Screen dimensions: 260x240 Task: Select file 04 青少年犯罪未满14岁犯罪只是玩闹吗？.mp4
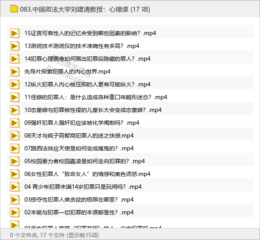83,187
